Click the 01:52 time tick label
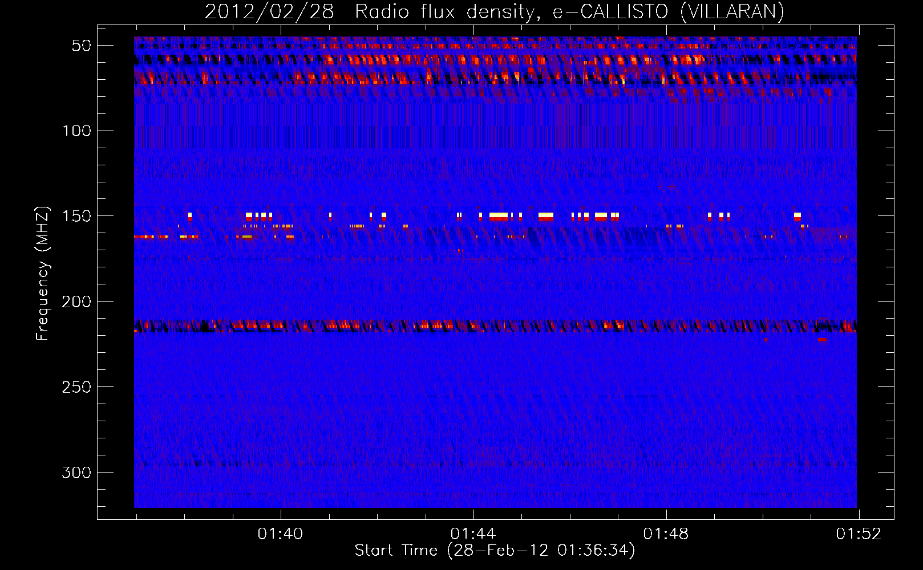 (x=859, y=534)
